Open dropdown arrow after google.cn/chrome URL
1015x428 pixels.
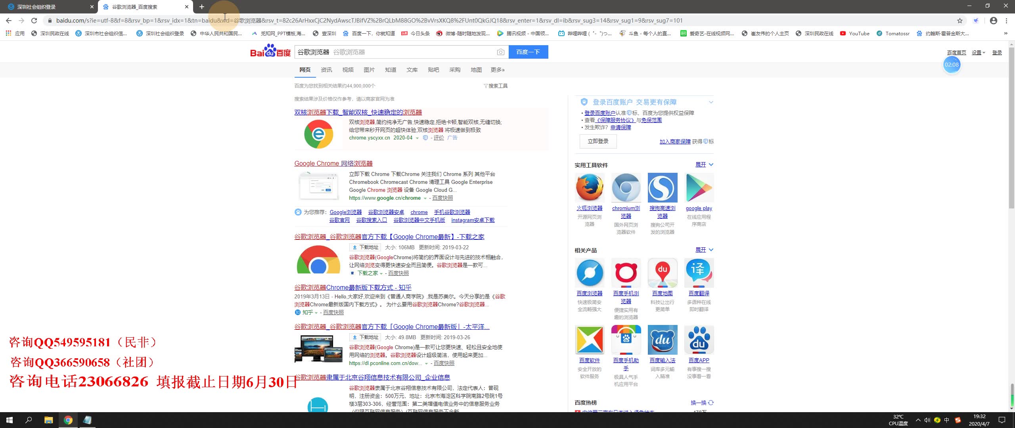(x=425, y=198)
